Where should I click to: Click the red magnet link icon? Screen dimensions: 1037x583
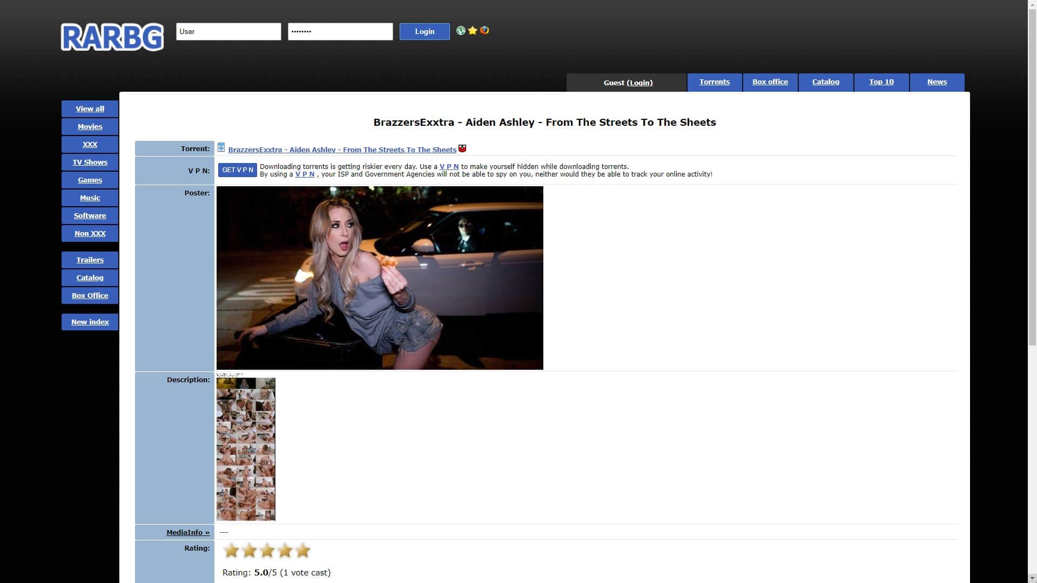coord(462,148)
